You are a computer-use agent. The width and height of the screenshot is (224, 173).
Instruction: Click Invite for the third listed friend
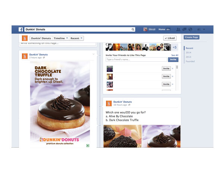coord(166,84)
